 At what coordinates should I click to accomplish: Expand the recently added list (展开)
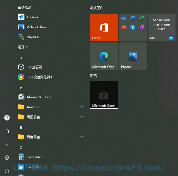[x=23, y=47]
